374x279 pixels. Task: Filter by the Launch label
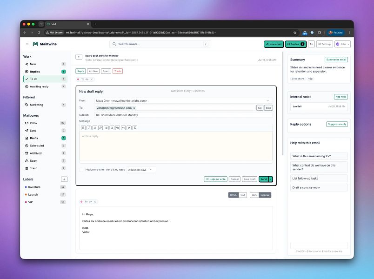45,194
